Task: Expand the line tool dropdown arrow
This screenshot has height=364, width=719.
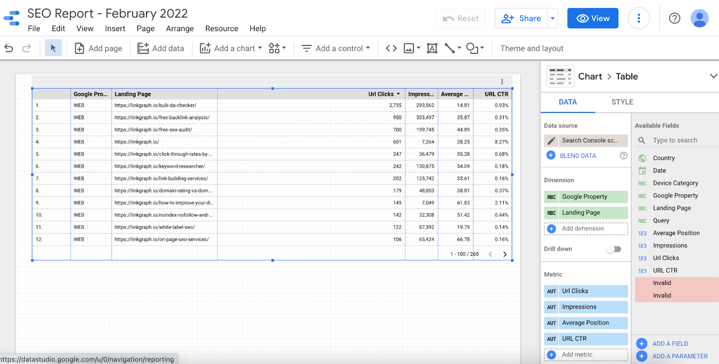Action: coord(459,48)
